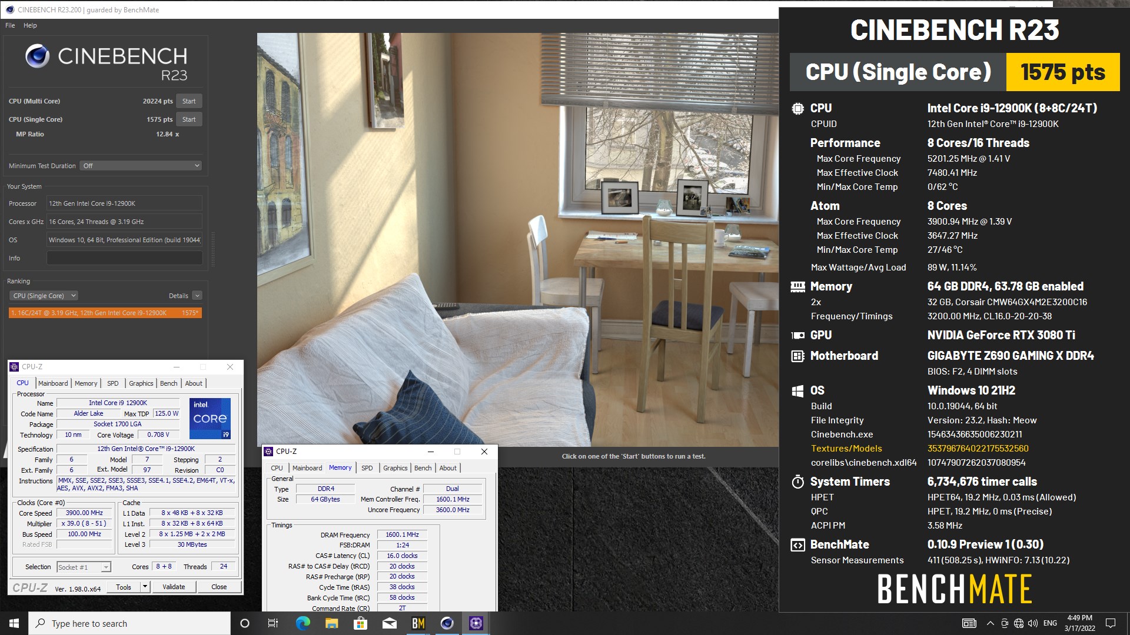Open File Explorer from taskbar
Screen dimensions: 1130x635
point(331,623)
